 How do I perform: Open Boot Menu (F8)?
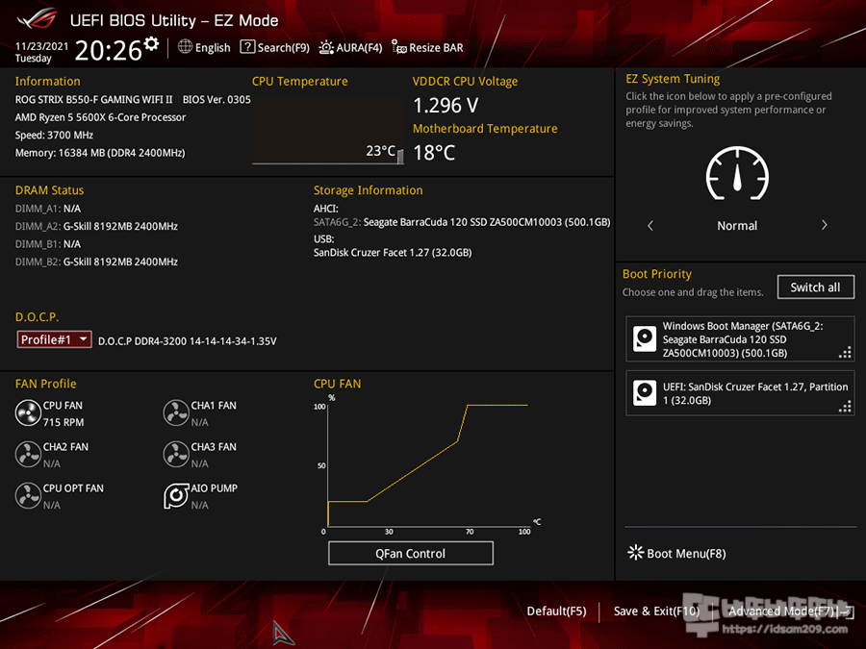tap(676, 553)
